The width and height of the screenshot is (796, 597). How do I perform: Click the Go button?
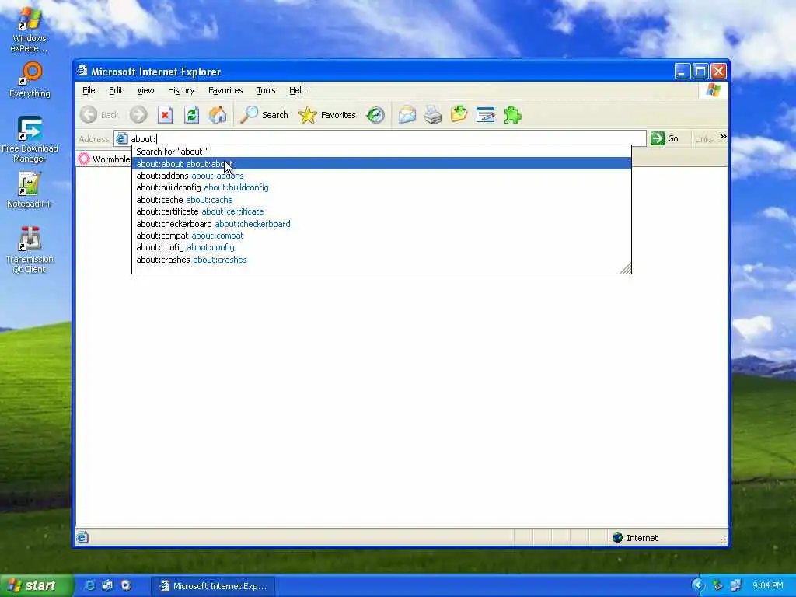click(x=665, y=138)
